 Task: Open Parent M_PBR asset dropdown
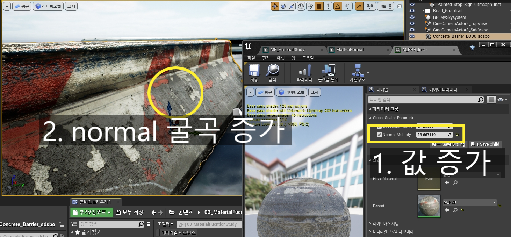click(x=470, y=202)
